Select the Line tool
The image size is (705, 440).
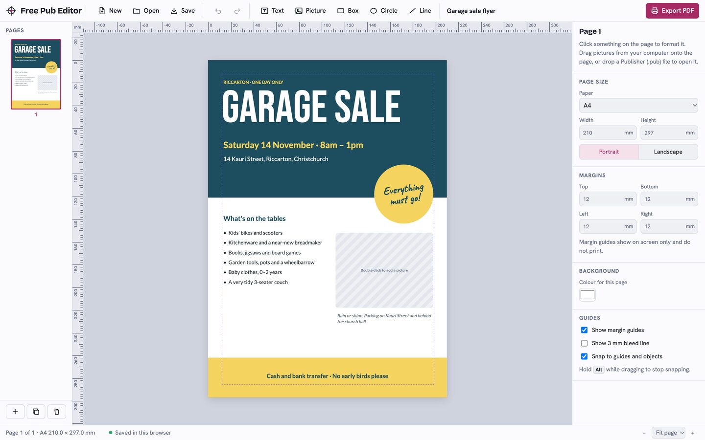coord(420,11)
